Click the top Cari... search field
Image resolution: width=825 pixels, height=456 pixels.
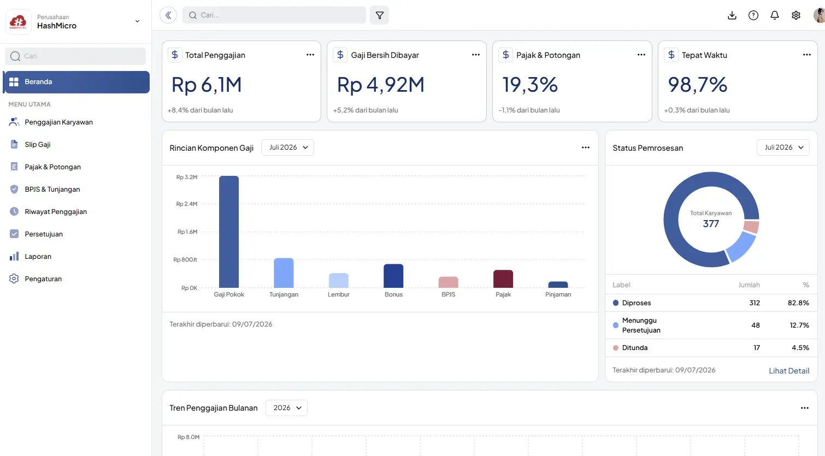(274, 15)
